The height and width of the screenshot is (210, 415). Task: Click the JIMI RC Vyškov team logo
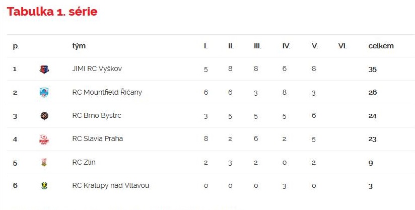point(44,69)
